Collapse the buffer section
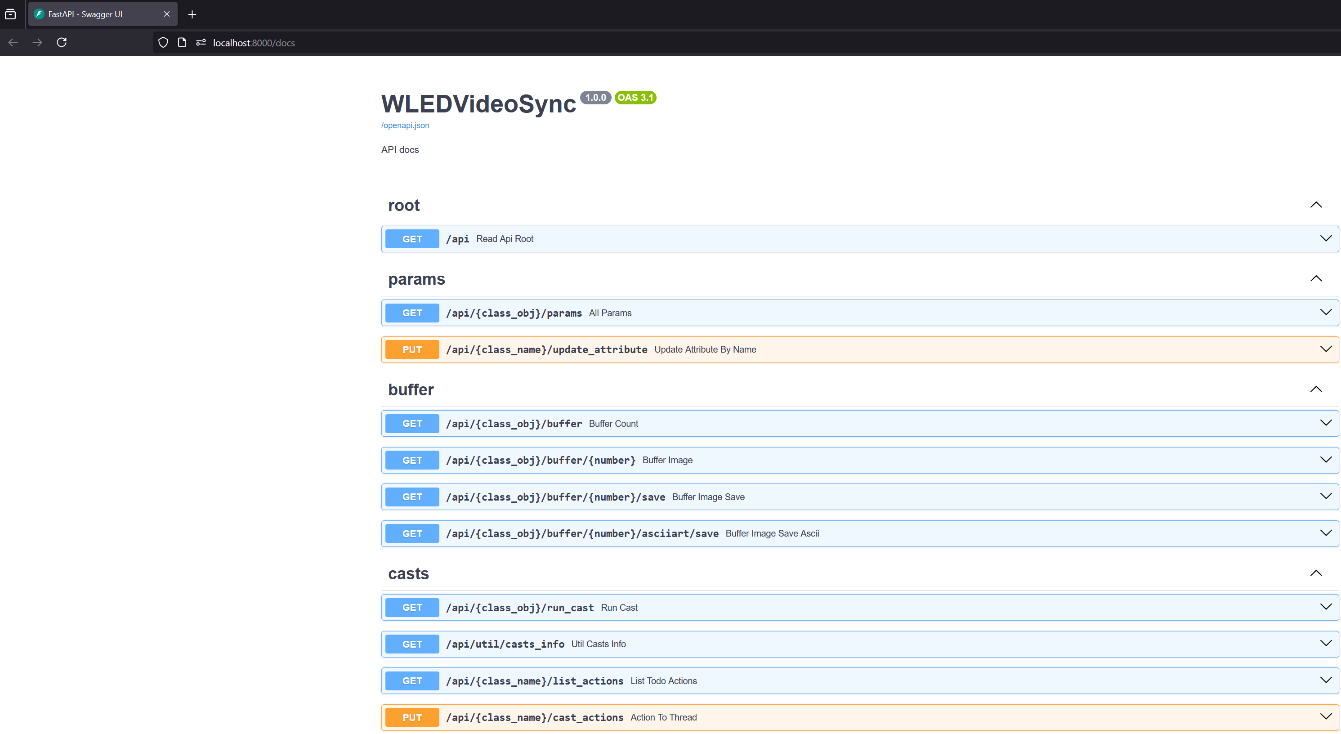This screenshot has width=1341, height=734. pyautogui.click(x=1316, y=389)
